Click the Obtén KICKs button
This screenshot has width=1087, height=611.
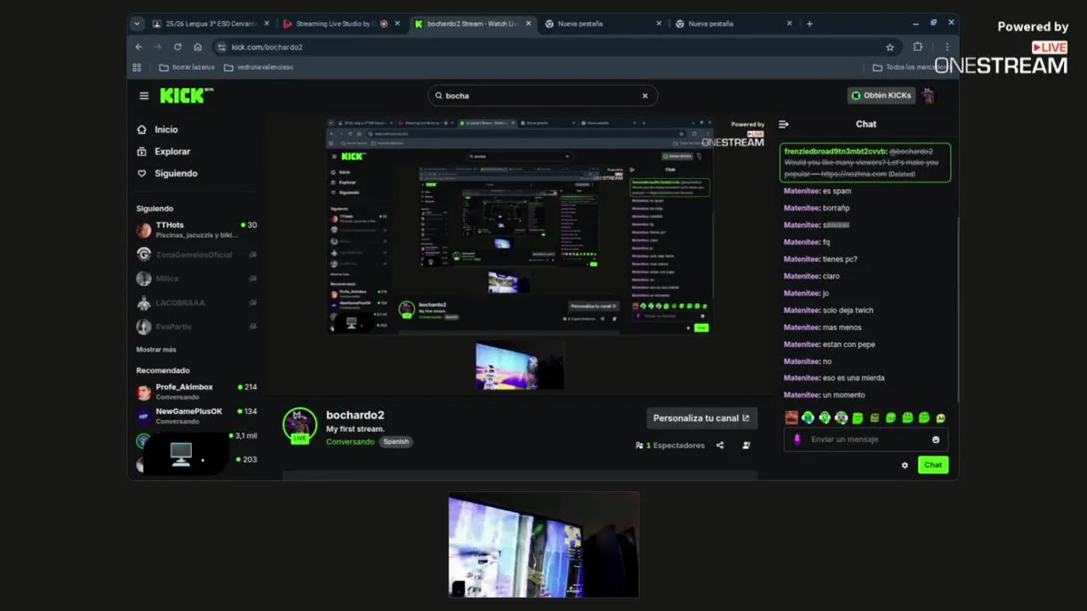tap(881, 95)
